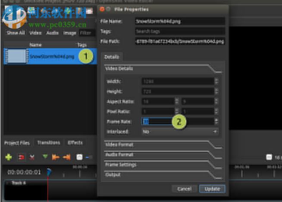Expand the Output section
Viewport: 282px width, 202px height.
[163, 175]
